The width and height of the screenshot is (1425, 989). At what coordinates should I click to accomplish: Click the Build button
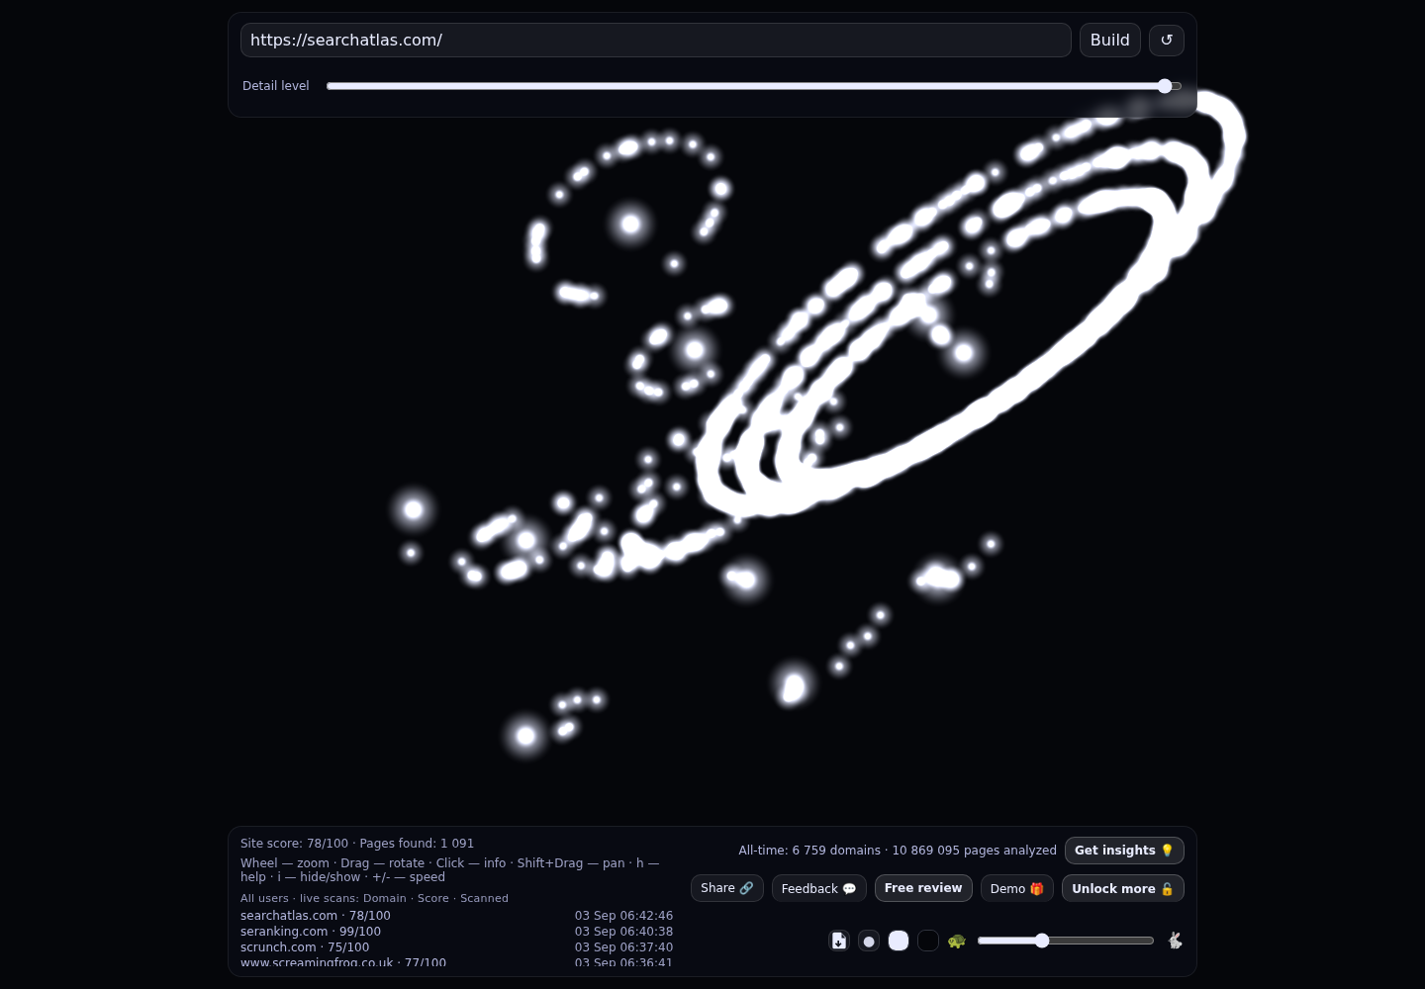pyautogui.click(x=1110, y=41)
